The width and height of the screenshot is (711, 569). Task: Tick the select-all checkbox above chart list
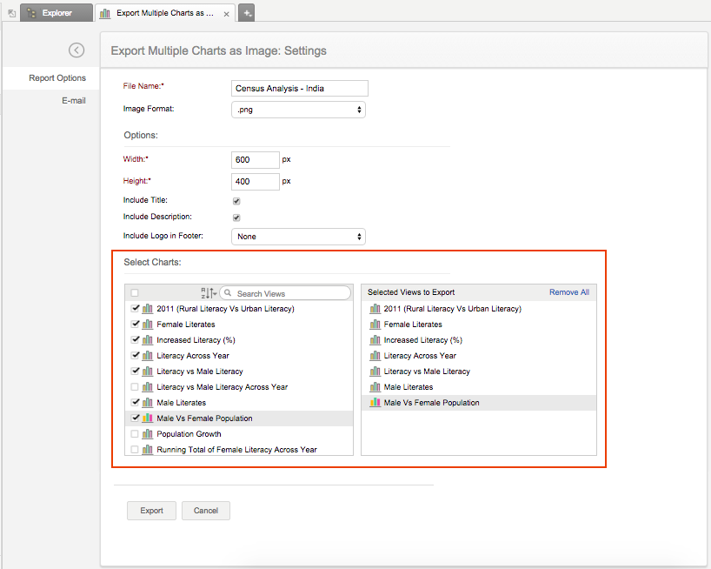tap(135, 293)
